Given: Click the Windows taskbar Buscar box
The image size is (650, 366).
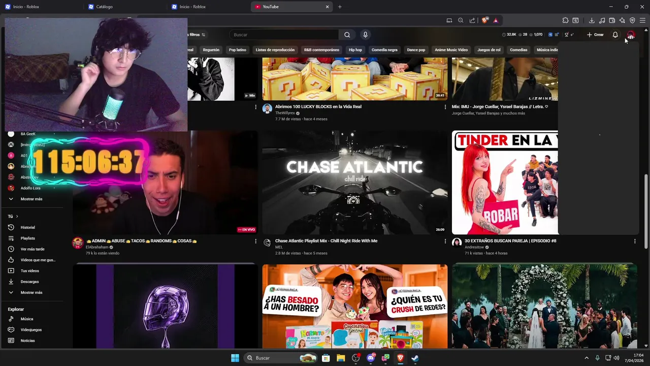Looking at the screenshot, I should tap(281, 358).
